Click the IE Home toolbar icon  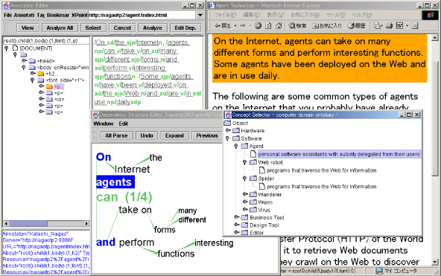pos(279,26)
